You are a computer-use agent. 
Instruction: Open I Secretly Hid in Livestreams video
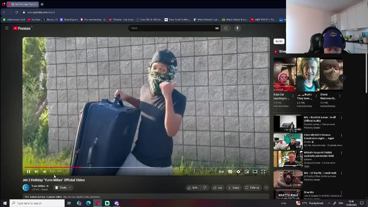pos(288,141)
